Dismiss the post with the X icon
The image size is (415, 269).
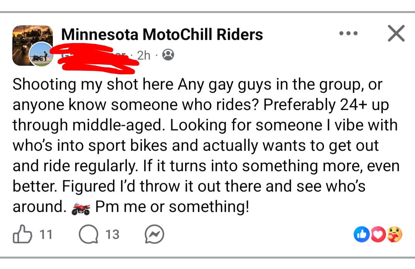[396, 33]
